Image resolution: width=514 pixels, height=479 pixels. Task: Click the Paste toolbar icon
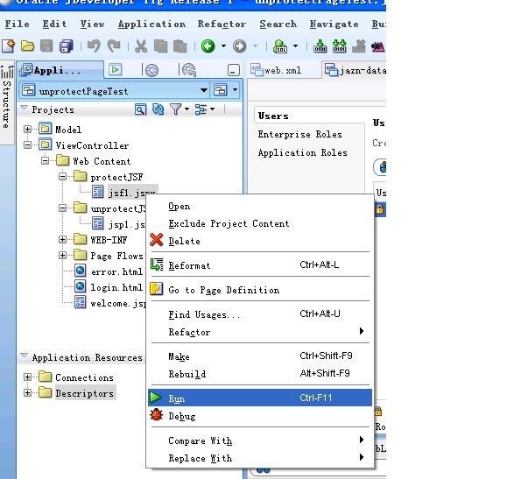tap(180, 46)
